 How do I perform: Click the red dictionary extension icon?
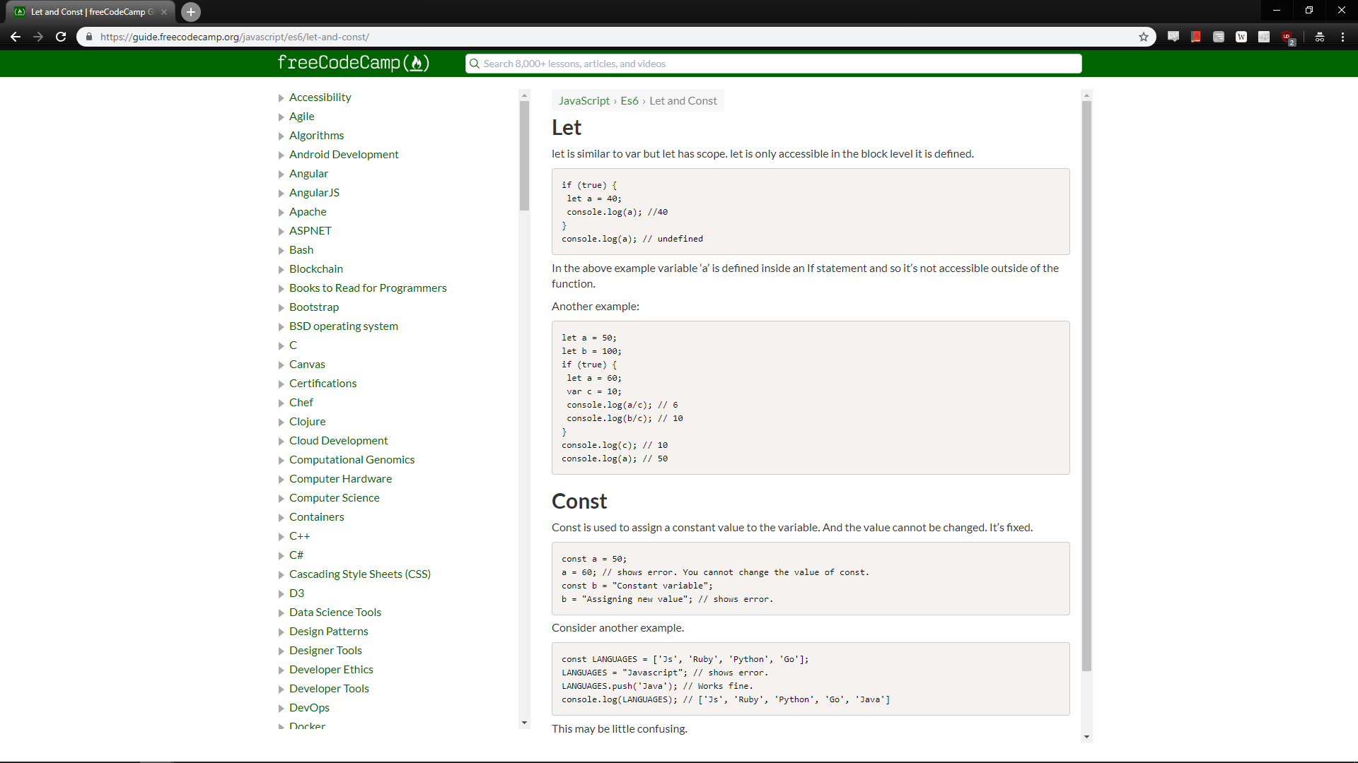pos(1196,37)
